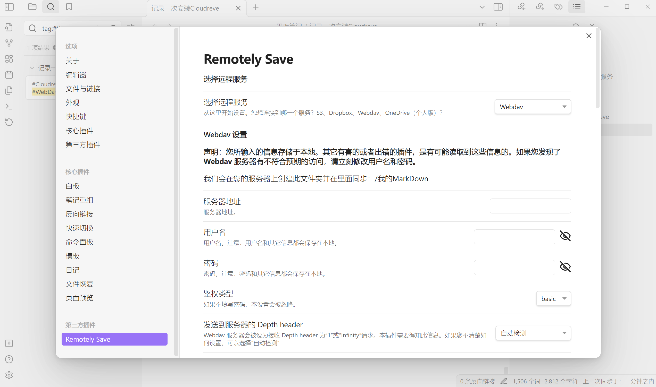The image size is (656, 387).
Task: Close the settings dialog with X
Action: pos(589,36)
